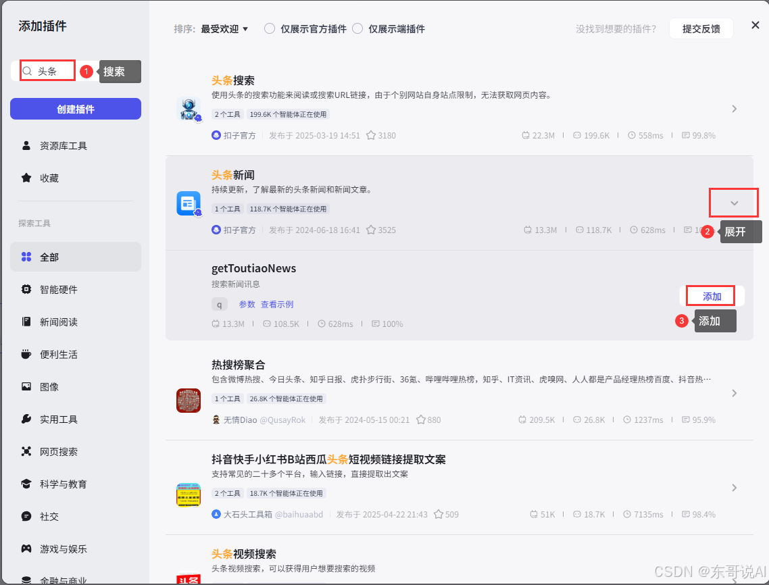Click @baihuaabd author link
Screen dimensions: 769x585
pyautogui.click(x=299, y=514)
